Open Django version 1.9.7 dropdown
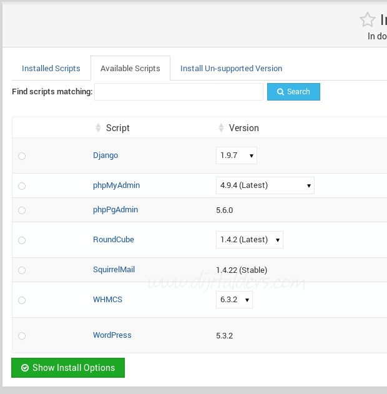The width and height of the screenshot is (387, 394). tap(237, 155)
